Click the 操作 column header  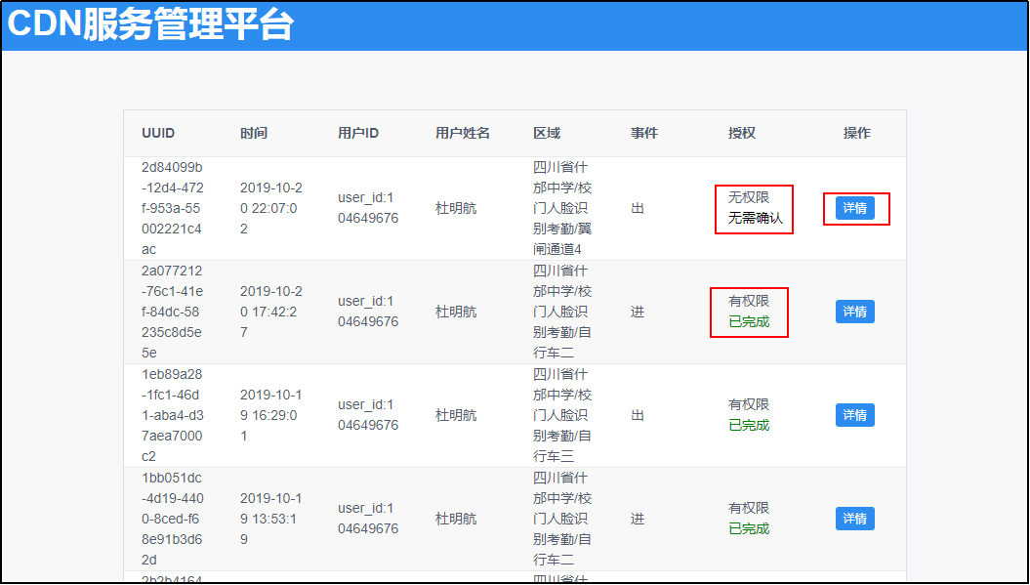pos(856,133)
